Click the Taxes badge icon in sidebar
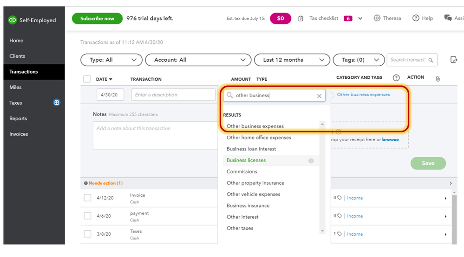The width and height of the screenshot is (464, 257). pos(57,102)
